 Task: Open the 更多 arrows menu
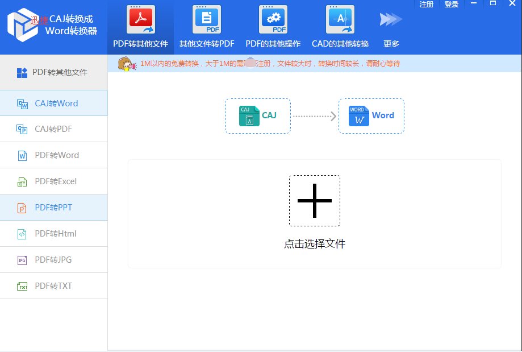(390, 19)
